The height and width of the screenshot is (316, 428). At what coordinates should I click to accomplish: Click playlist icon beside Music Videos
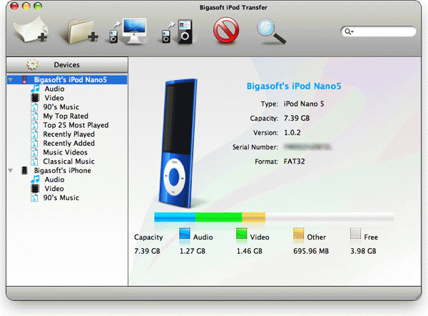point(34,152)
